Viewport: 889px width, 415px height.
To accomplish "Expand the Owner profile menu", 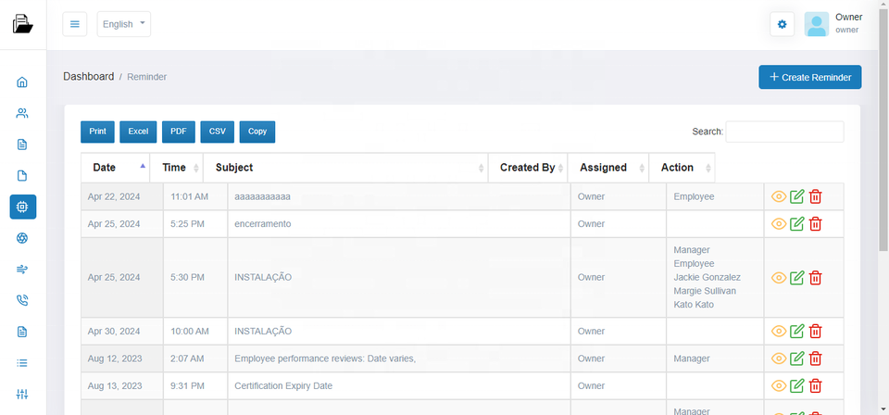I will coord(833,24).
